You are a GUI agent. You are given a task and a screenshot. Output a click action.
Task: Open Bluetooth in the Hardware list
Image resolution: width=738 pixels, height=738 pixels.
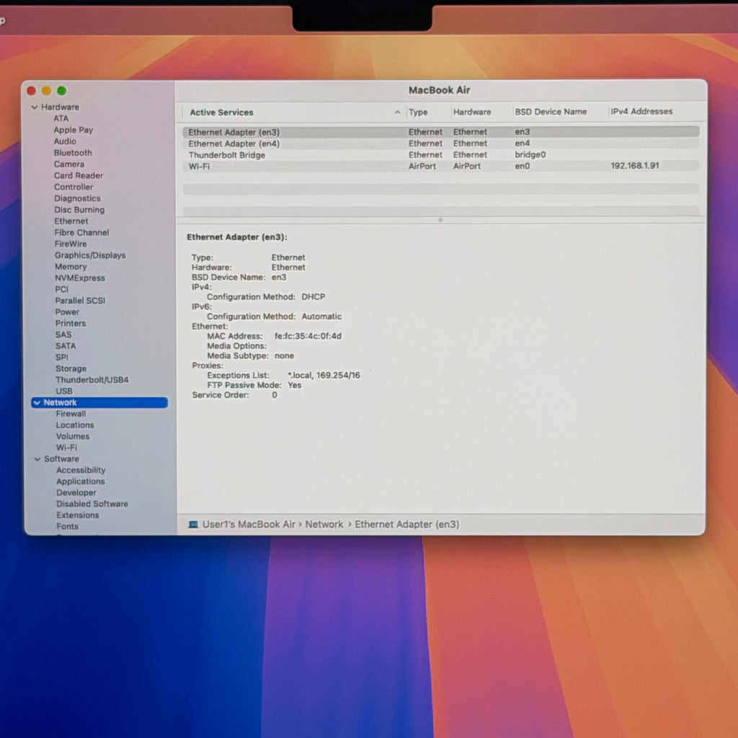(73, 153)
